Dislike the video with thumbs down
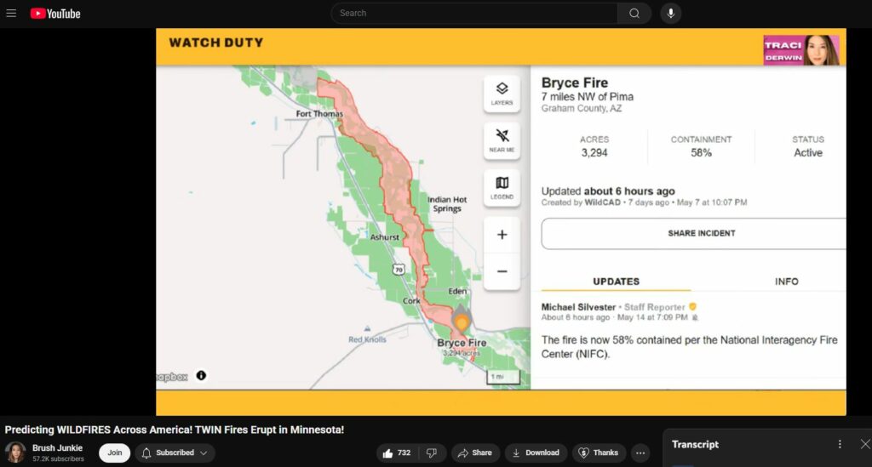The height and width of the screenshot is (467, 872). point(432,453)
